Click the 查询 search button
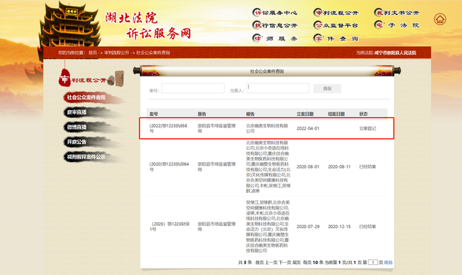This screenshot has width=462, height=275. coord(327,89)
